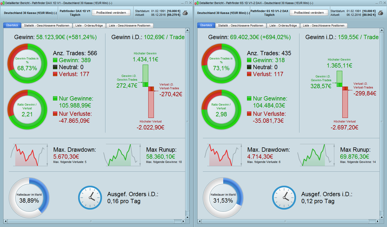Click the red square beside Nur Verluste -35.081,73€
This screenshot has height=227, width=387.
point(249,114)
